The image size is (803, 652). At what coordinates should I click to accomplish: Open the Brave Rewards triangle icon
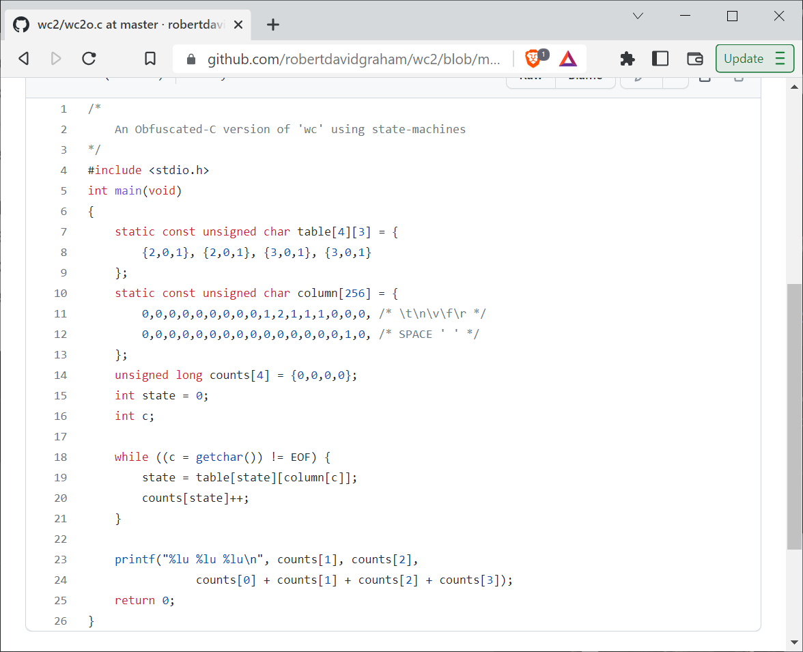[x=568, y=59]
